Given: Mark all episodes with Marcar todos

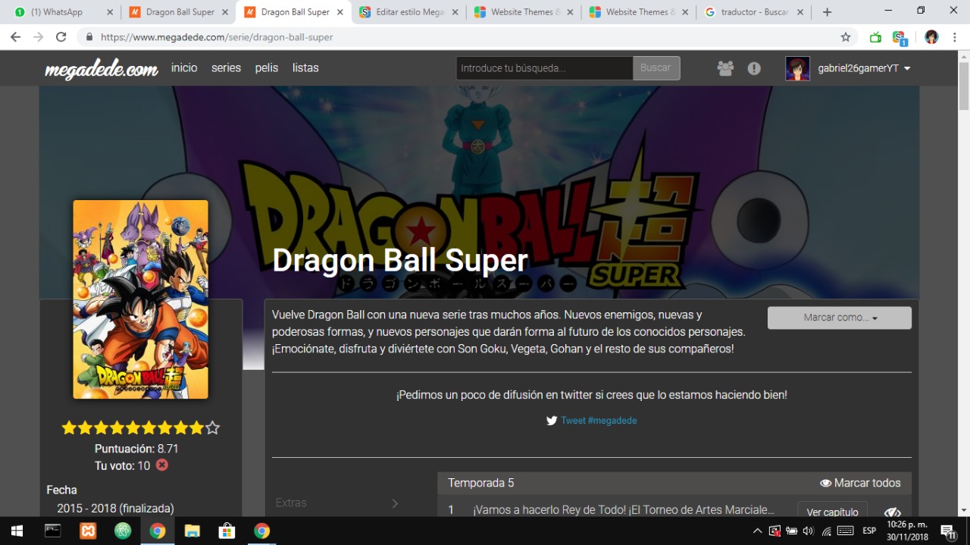Looking at the screenshot, I should pos(860,483).
